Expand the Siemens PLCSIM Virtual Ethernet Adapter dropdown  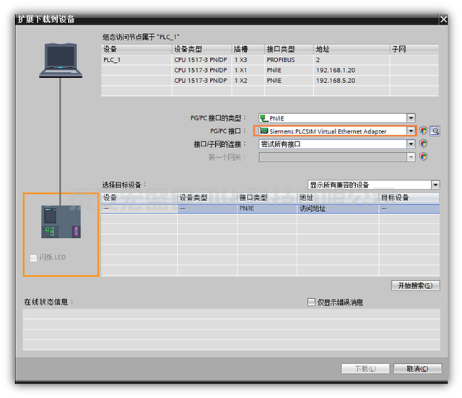[411, 131]
